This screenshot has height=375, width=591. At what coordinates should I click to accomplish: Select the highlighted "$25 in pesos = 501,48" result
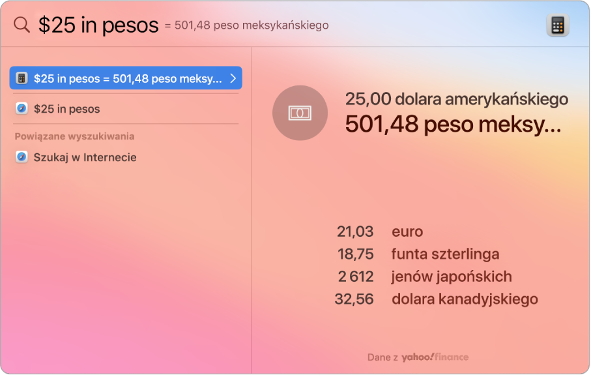click(x=126, y=78)
